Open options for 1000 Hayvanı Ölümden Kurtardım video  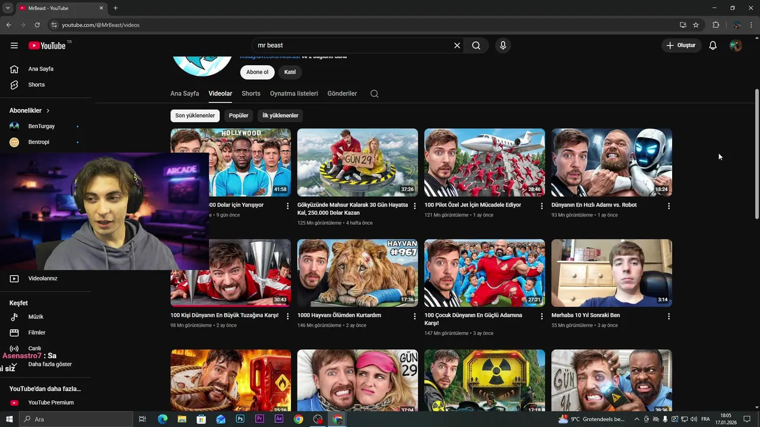415,316
